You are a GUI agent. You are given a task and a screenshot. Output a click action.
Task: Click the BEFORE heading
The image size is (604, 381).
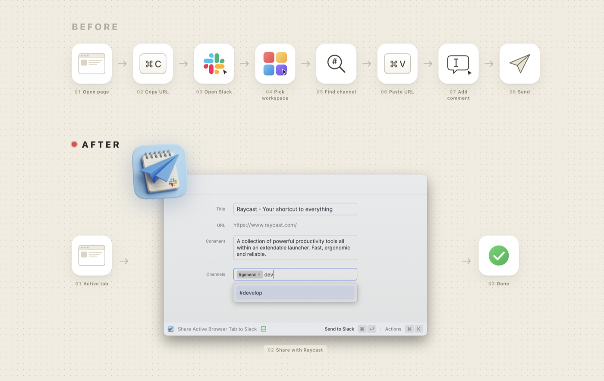point(95,27)
